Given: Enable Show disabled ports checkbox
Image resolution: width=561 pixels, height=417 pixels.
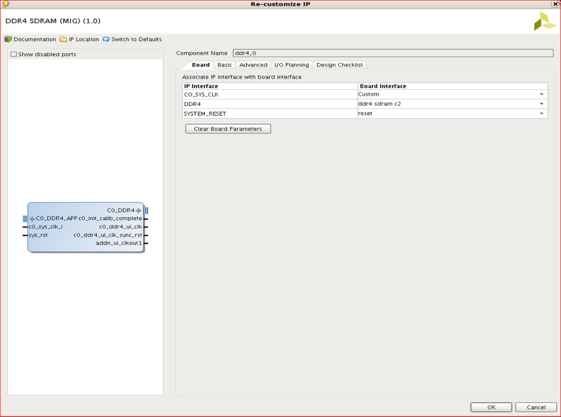Looking at the screenshot, I should pos(14,54).
